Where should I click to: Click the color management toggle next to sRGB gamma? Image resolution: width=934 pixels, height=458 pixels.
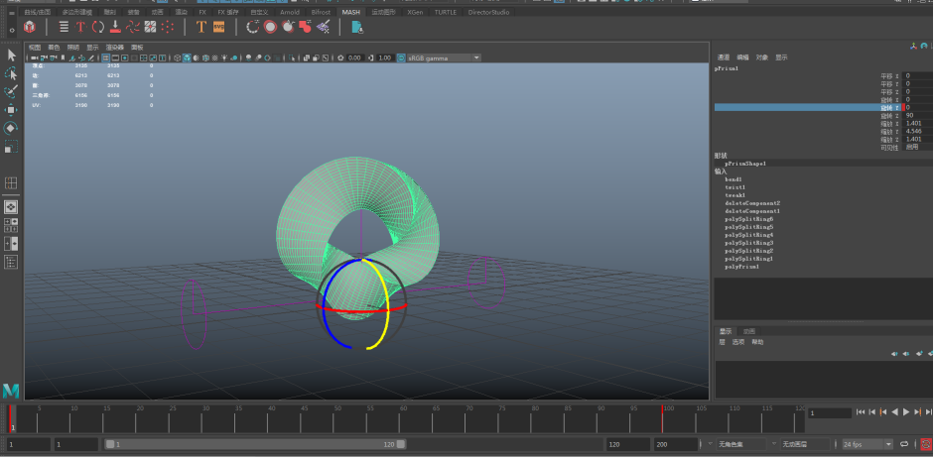pos(401,57)
